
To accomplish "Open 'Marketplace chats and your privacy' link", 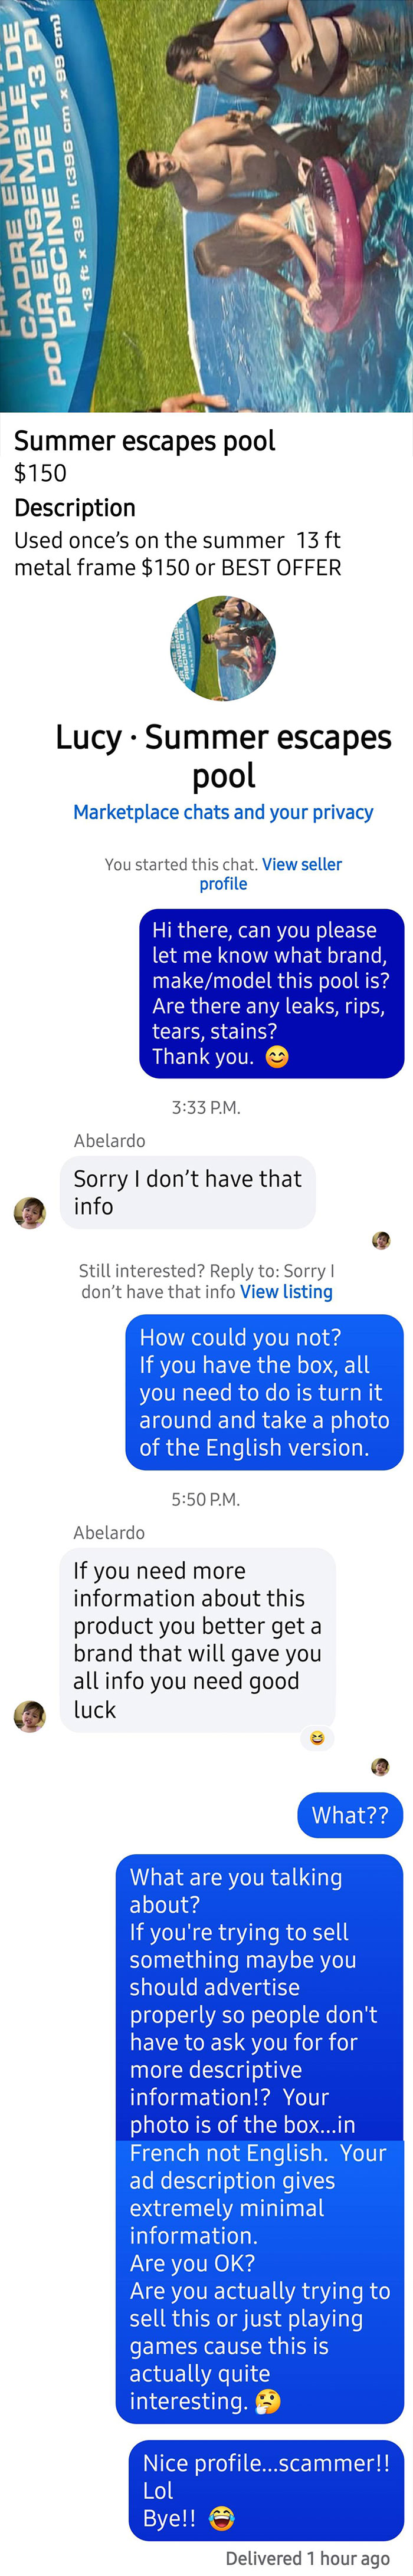I will coord(223,812).
